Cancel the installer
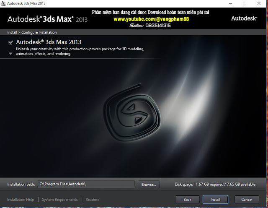 247,200
